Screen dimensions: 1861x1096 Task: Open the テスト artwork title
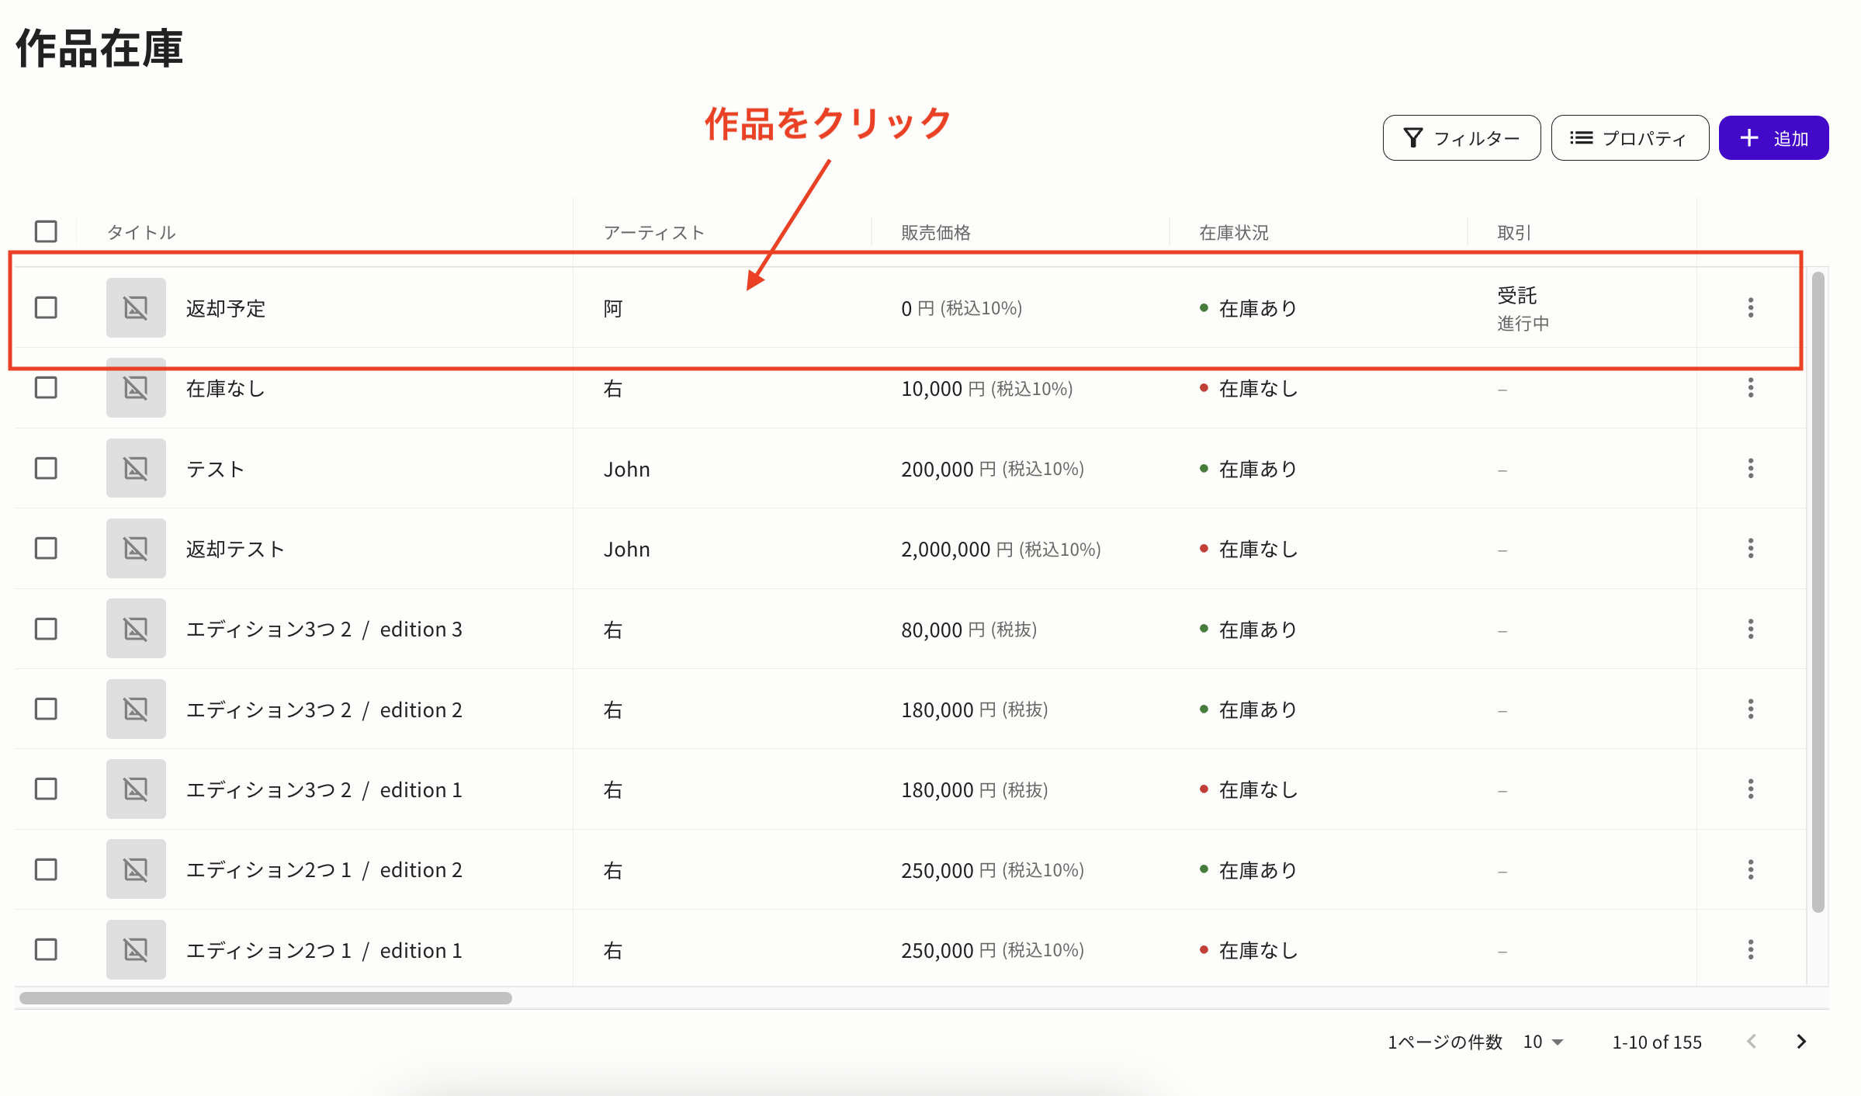pos(215,469)
